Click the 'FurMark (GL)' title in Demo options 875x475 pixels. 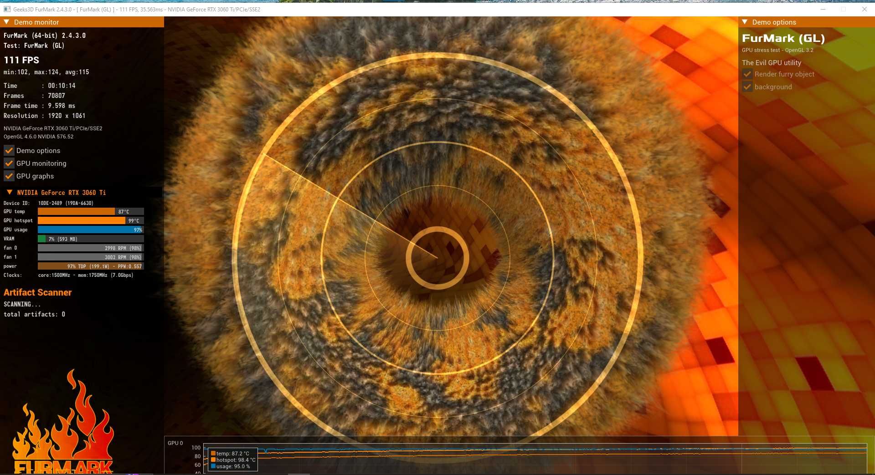(x=783, y=38)
